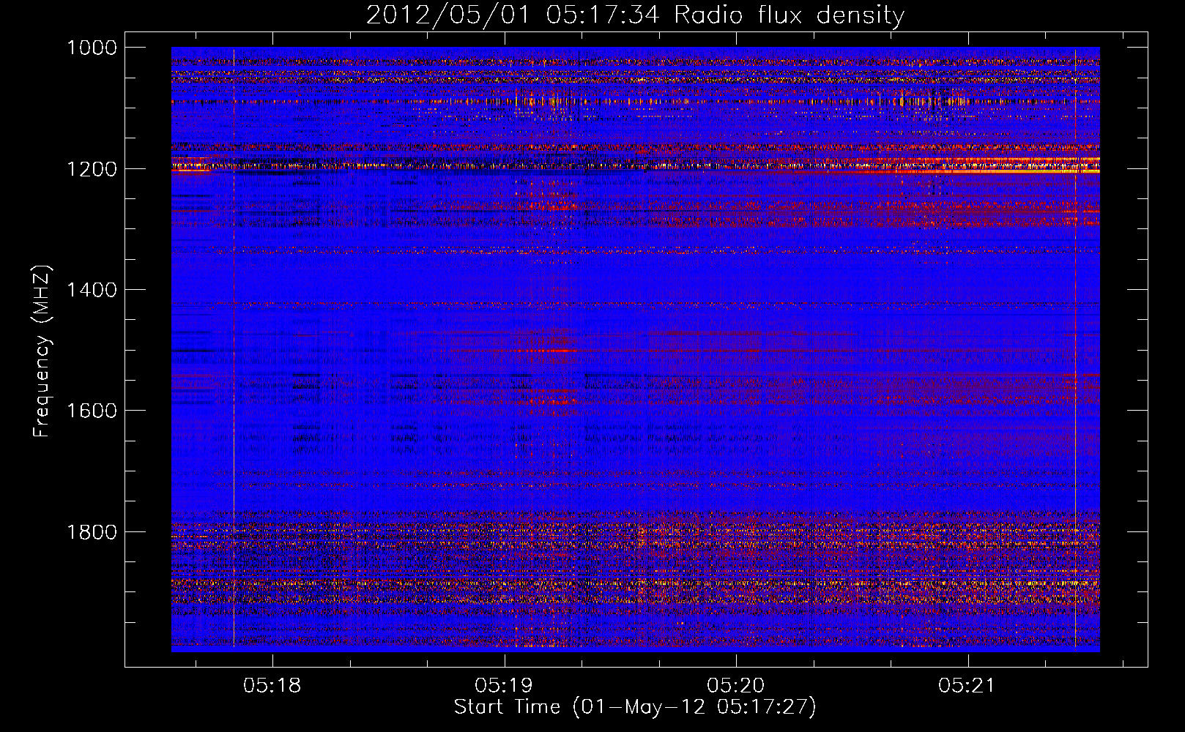This screenshot has width=1185, height=732.
Task: Click the 1000 frequency tick label
Action: 92,48
